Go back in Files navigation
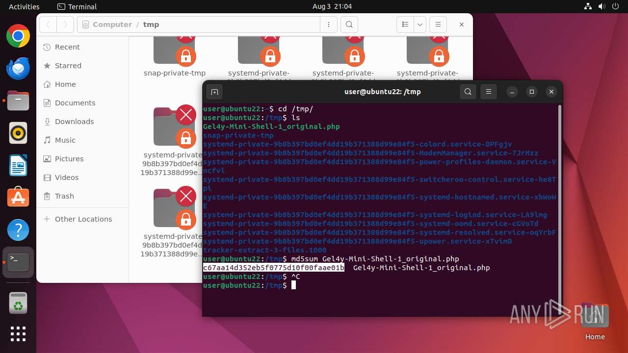Image resolution: width=628 pixels, height=353 pixels. [x=48, y=25]
